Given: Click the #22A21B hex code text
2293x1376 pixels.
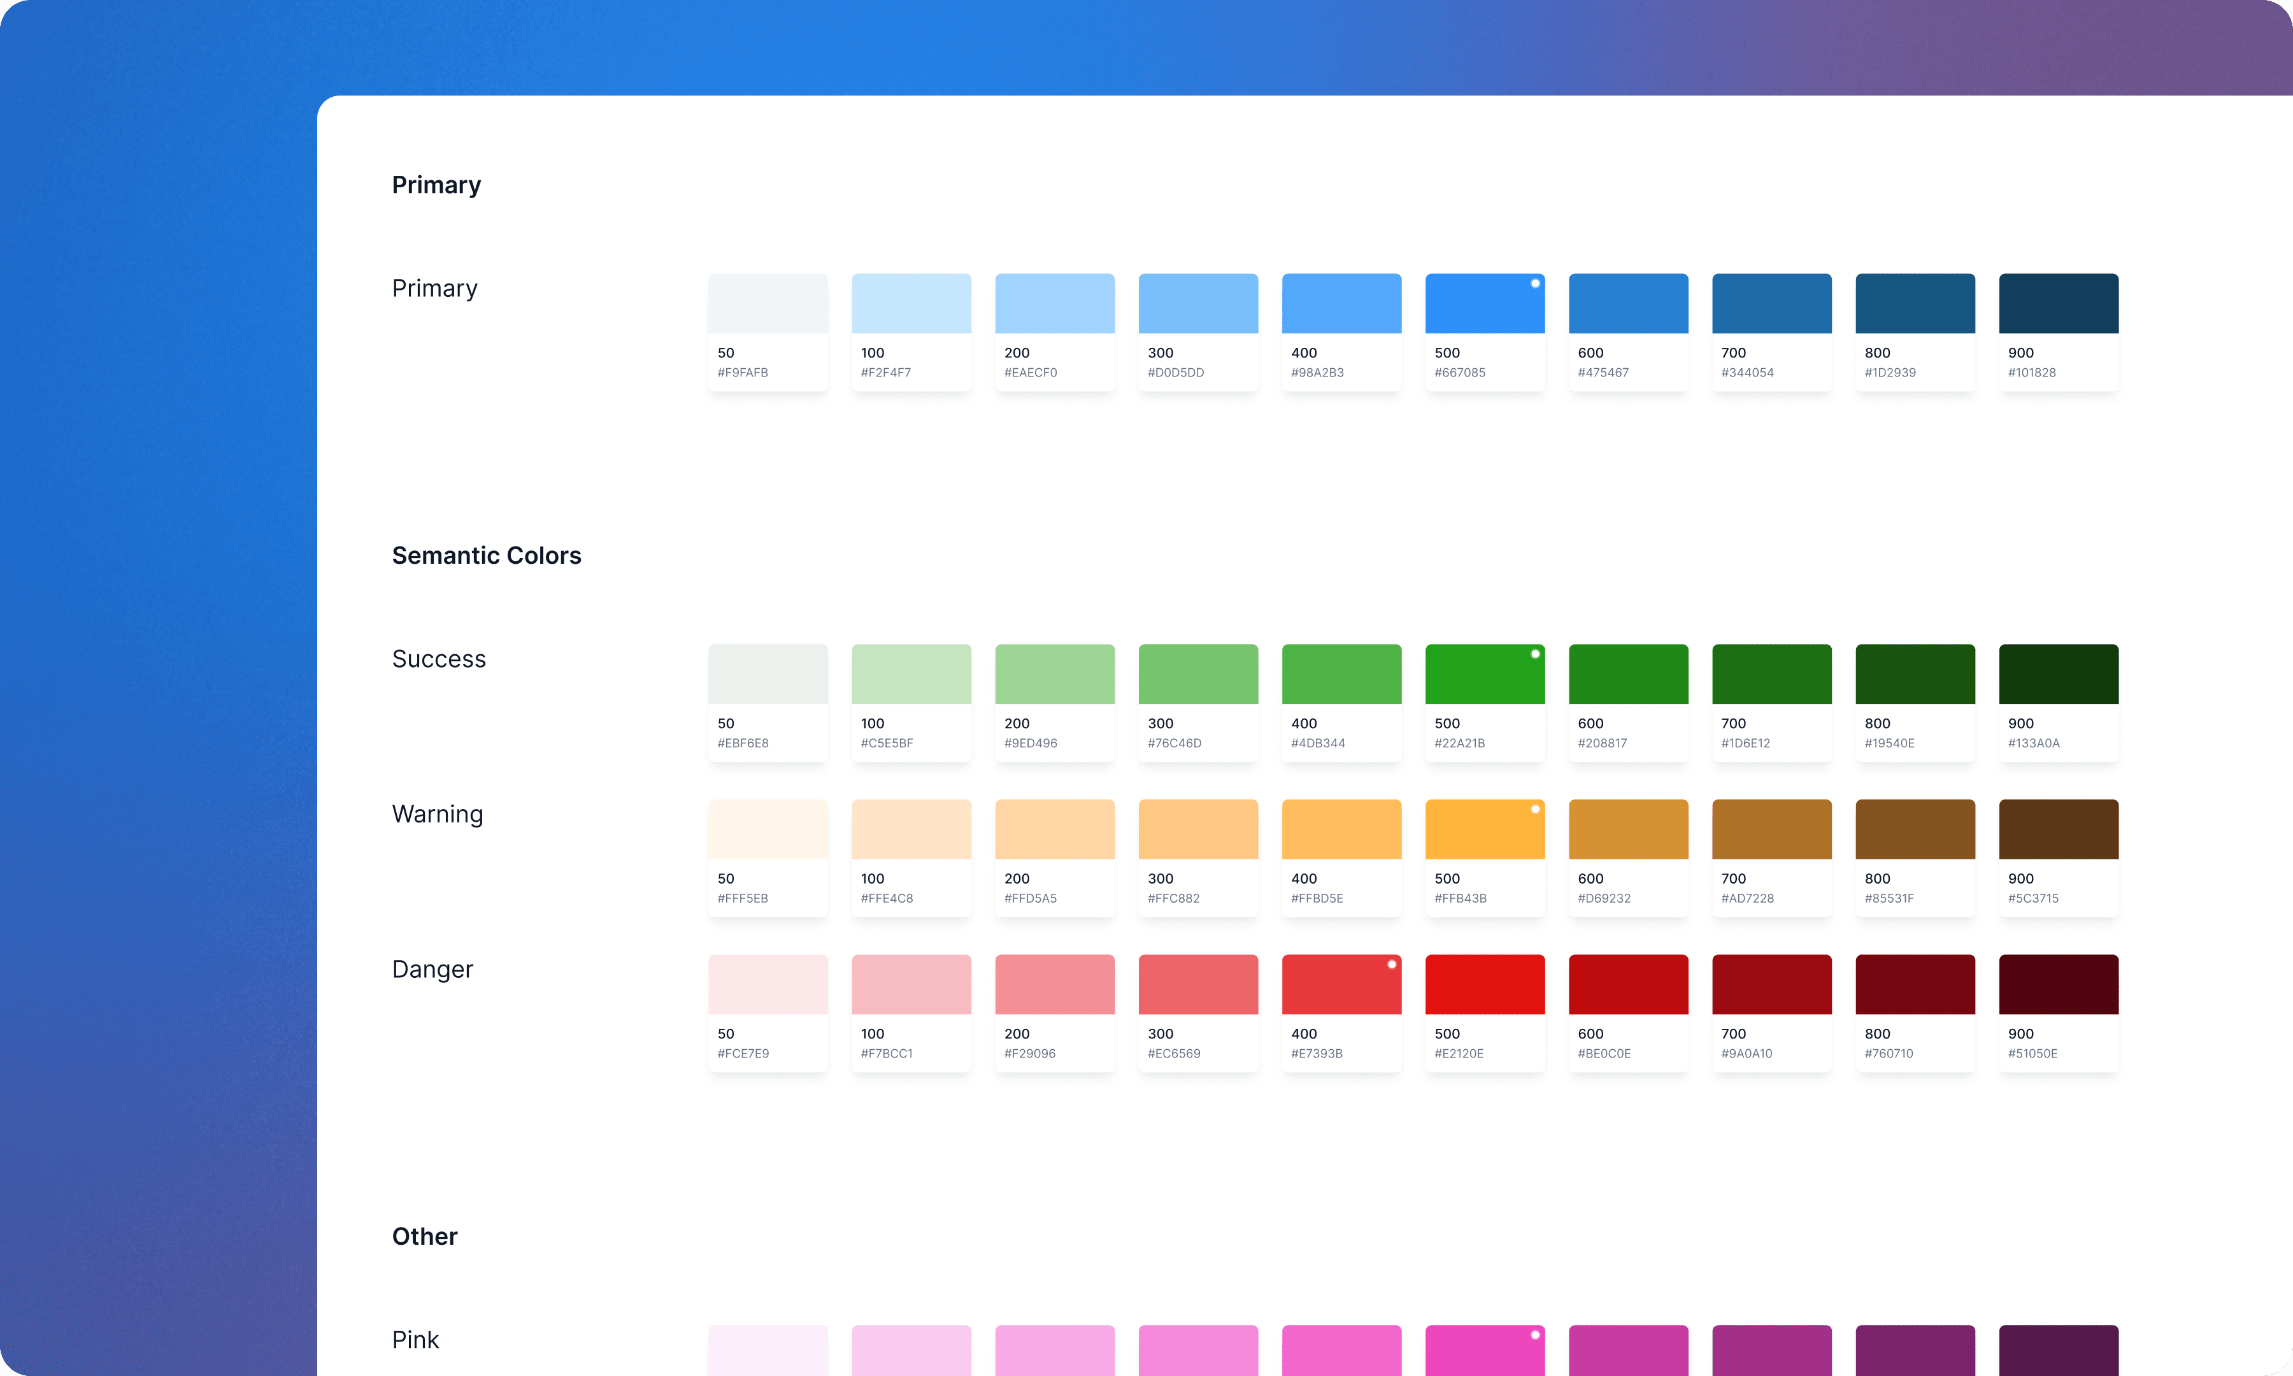Looking at the screenshot, I should click(x=1459, y=743).
